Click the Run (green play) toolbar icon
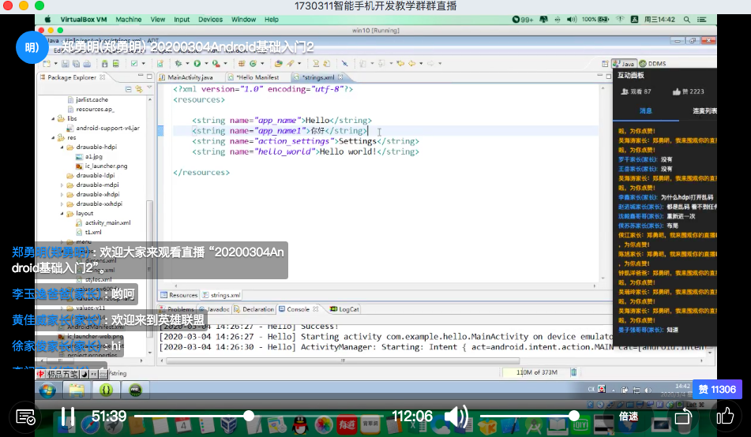This screenshot has height=437, width=751. (197, 63)
